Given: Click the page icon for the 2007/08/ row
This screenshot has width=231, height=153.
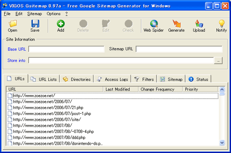Looking at the screenshot, I should [x=10, y=125].
